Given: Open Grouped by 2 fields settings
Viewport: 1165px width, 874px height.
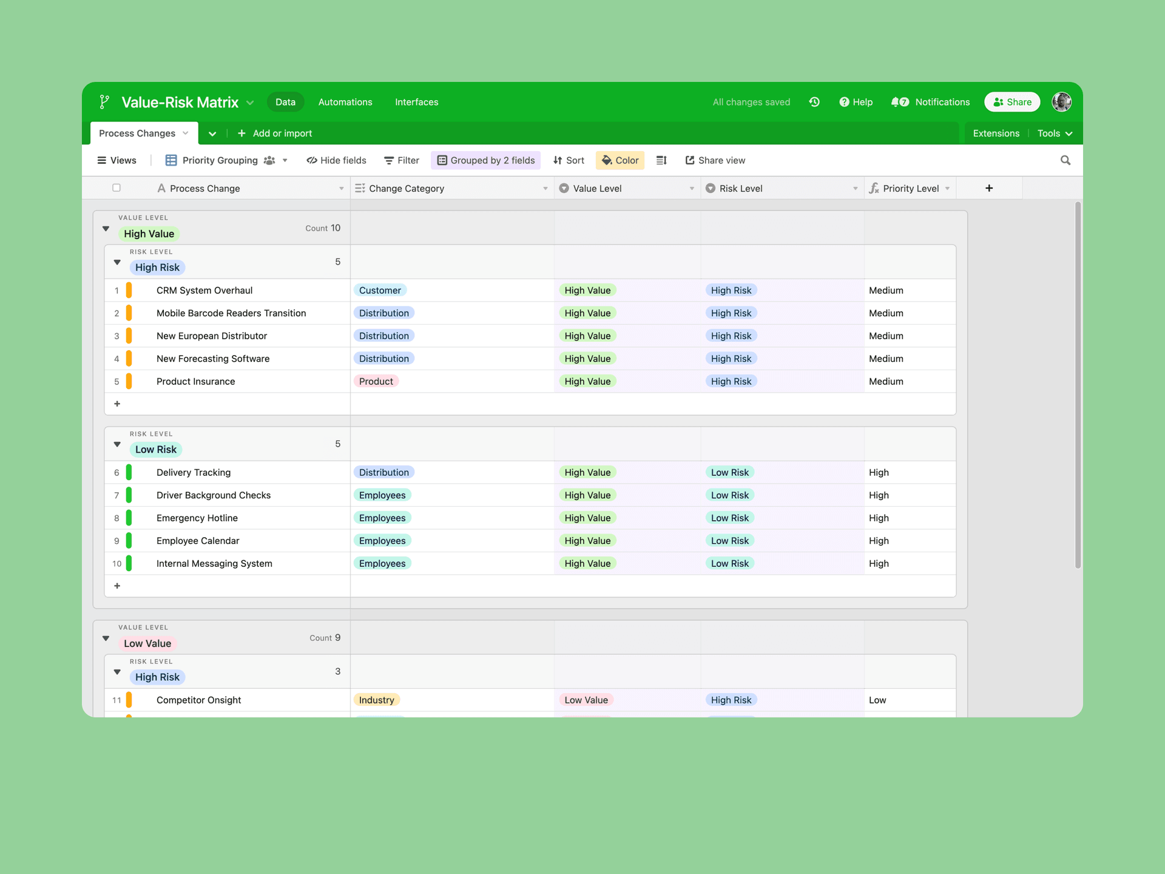Looking at the screenshot, I should 485,160.
